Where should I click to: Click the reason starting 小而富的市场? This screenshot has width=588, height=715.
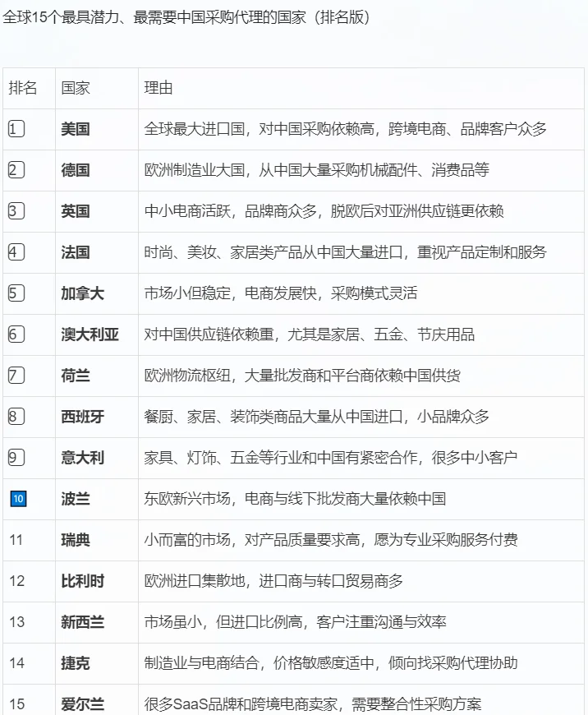coord(331,540)
